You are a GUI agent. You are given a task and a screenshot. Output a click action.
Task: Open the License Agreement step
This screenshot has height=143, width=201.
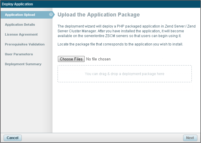click(x=21, y=34)
